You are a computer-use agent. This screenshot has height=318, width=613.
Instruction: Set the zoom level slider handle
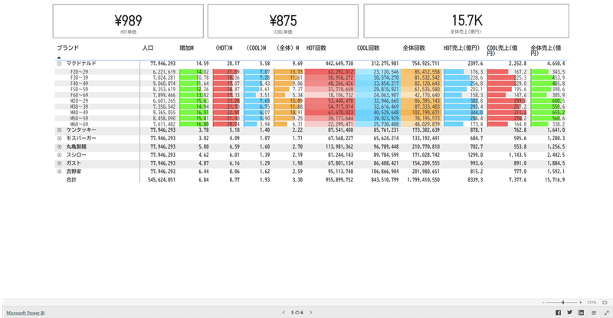click(563, 303)
